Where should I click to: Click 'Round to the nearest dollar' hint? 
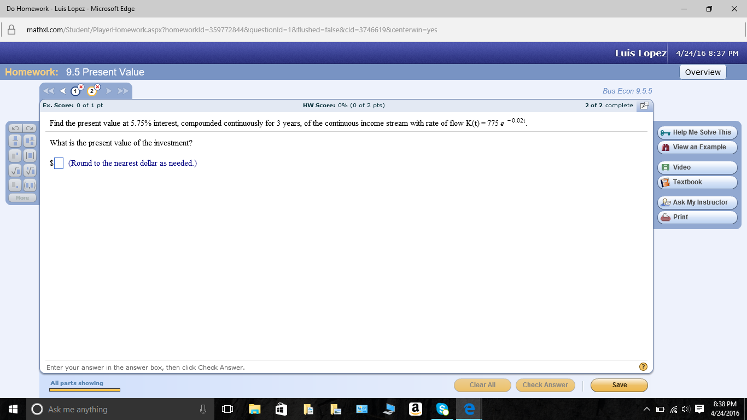[x=132, y=163]
